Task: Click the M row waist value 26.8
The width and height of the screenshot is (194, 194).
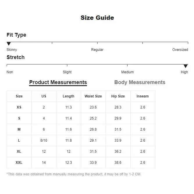Action: (x=93, y=129)
